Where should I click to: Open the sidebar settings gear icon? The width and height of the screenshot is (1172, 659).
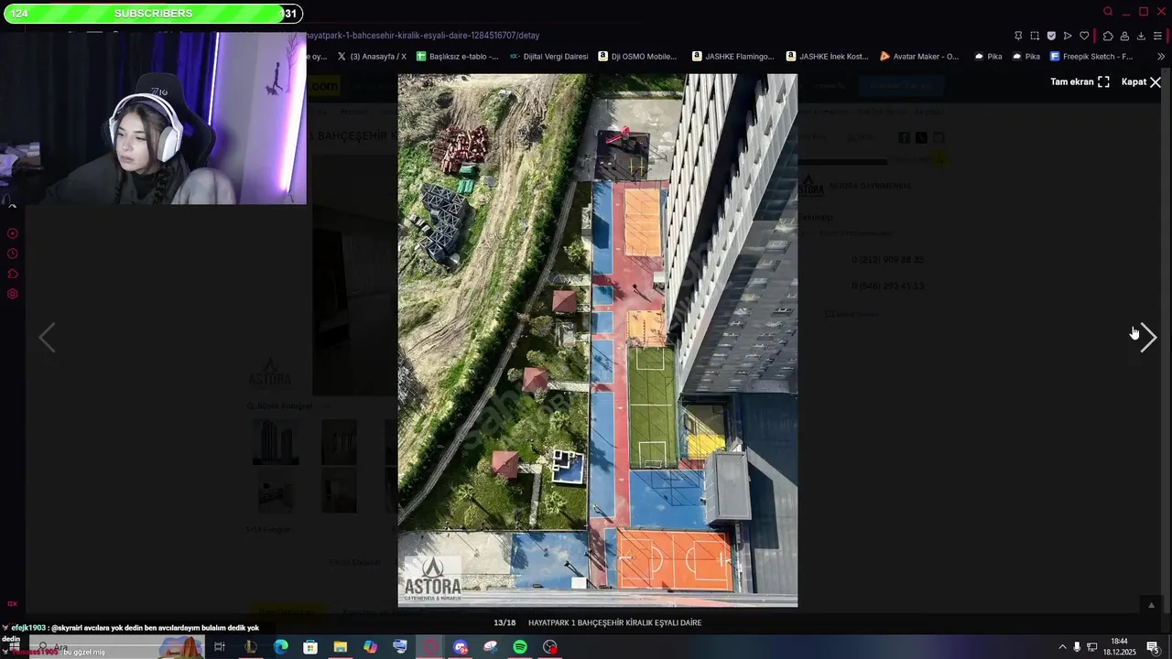pyautogui.click(x=13, y=294)
